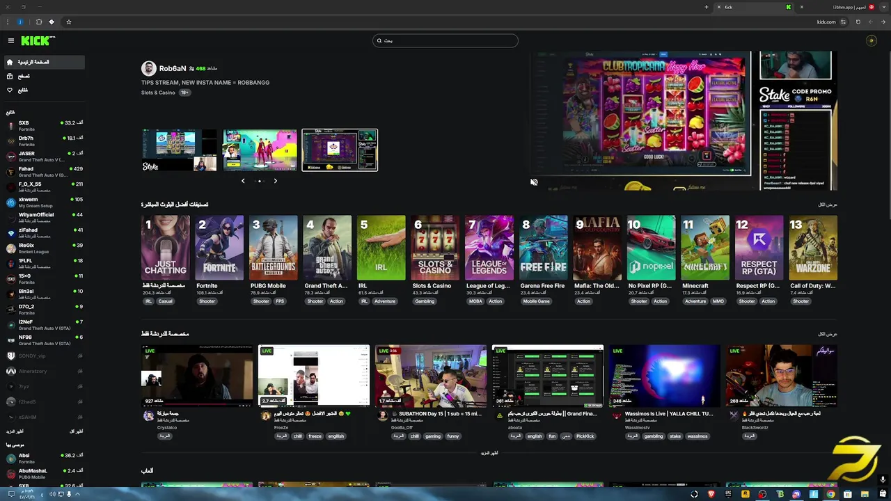Viewport: 891px width, 501px height.
Task: Expand Show More below chat-only streams
Action: (x=489, y=453)
